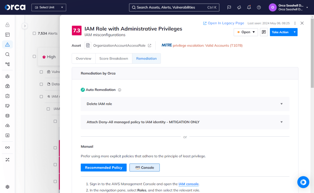This screenshot has width=314, height=193.
Task: Open the megaphone announcements icon
Action: click(x=239, y=7)
